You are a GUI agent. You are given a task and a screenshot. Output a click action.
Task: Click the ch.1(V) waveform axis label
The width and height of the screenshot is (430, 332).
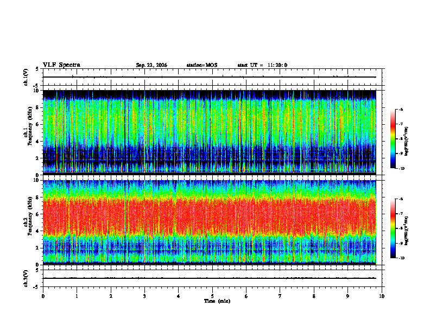coord(26,77)
